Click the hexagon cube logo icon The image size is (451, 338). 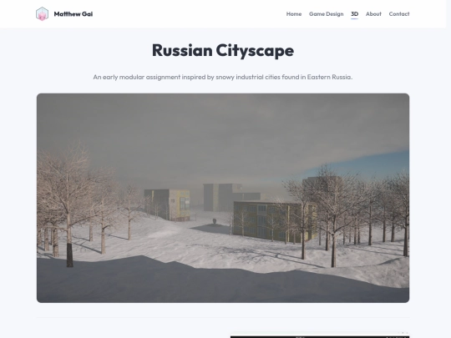click(42, 14)
